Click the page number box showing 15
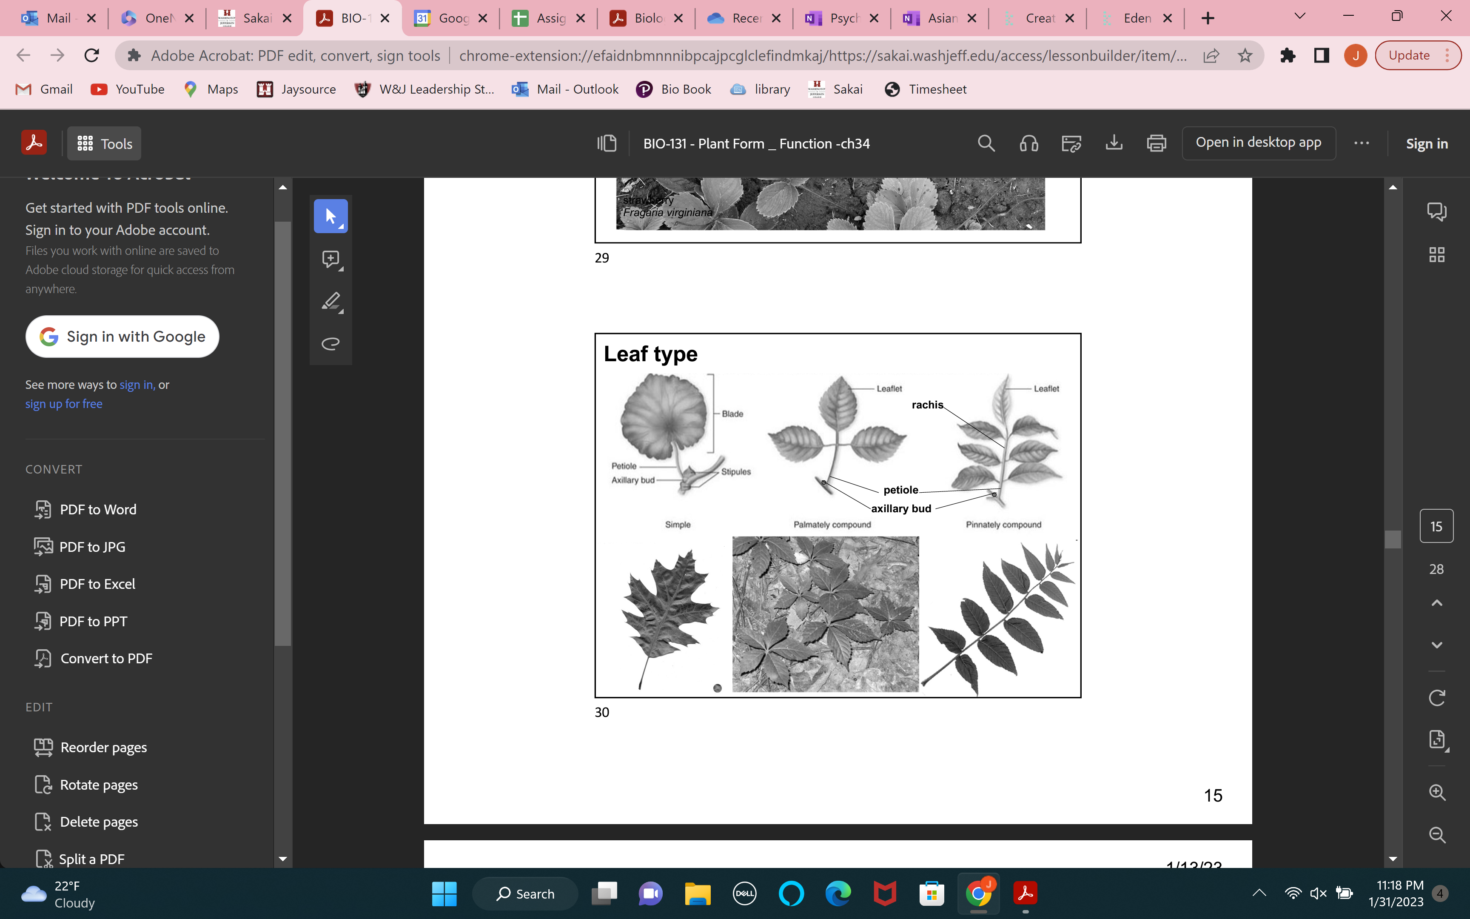 [x=1436, y=526]
